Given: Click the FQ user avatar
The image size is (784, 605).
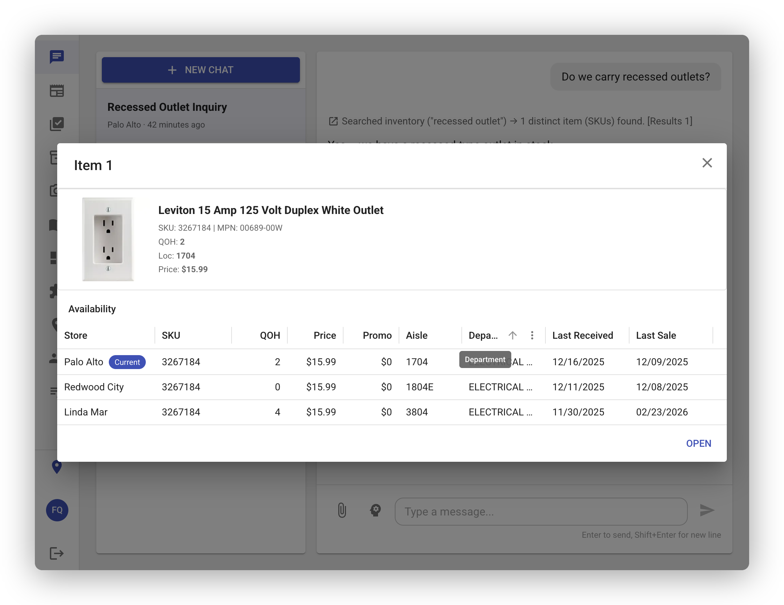Looking at the screenshot, I should pos(57,510).
